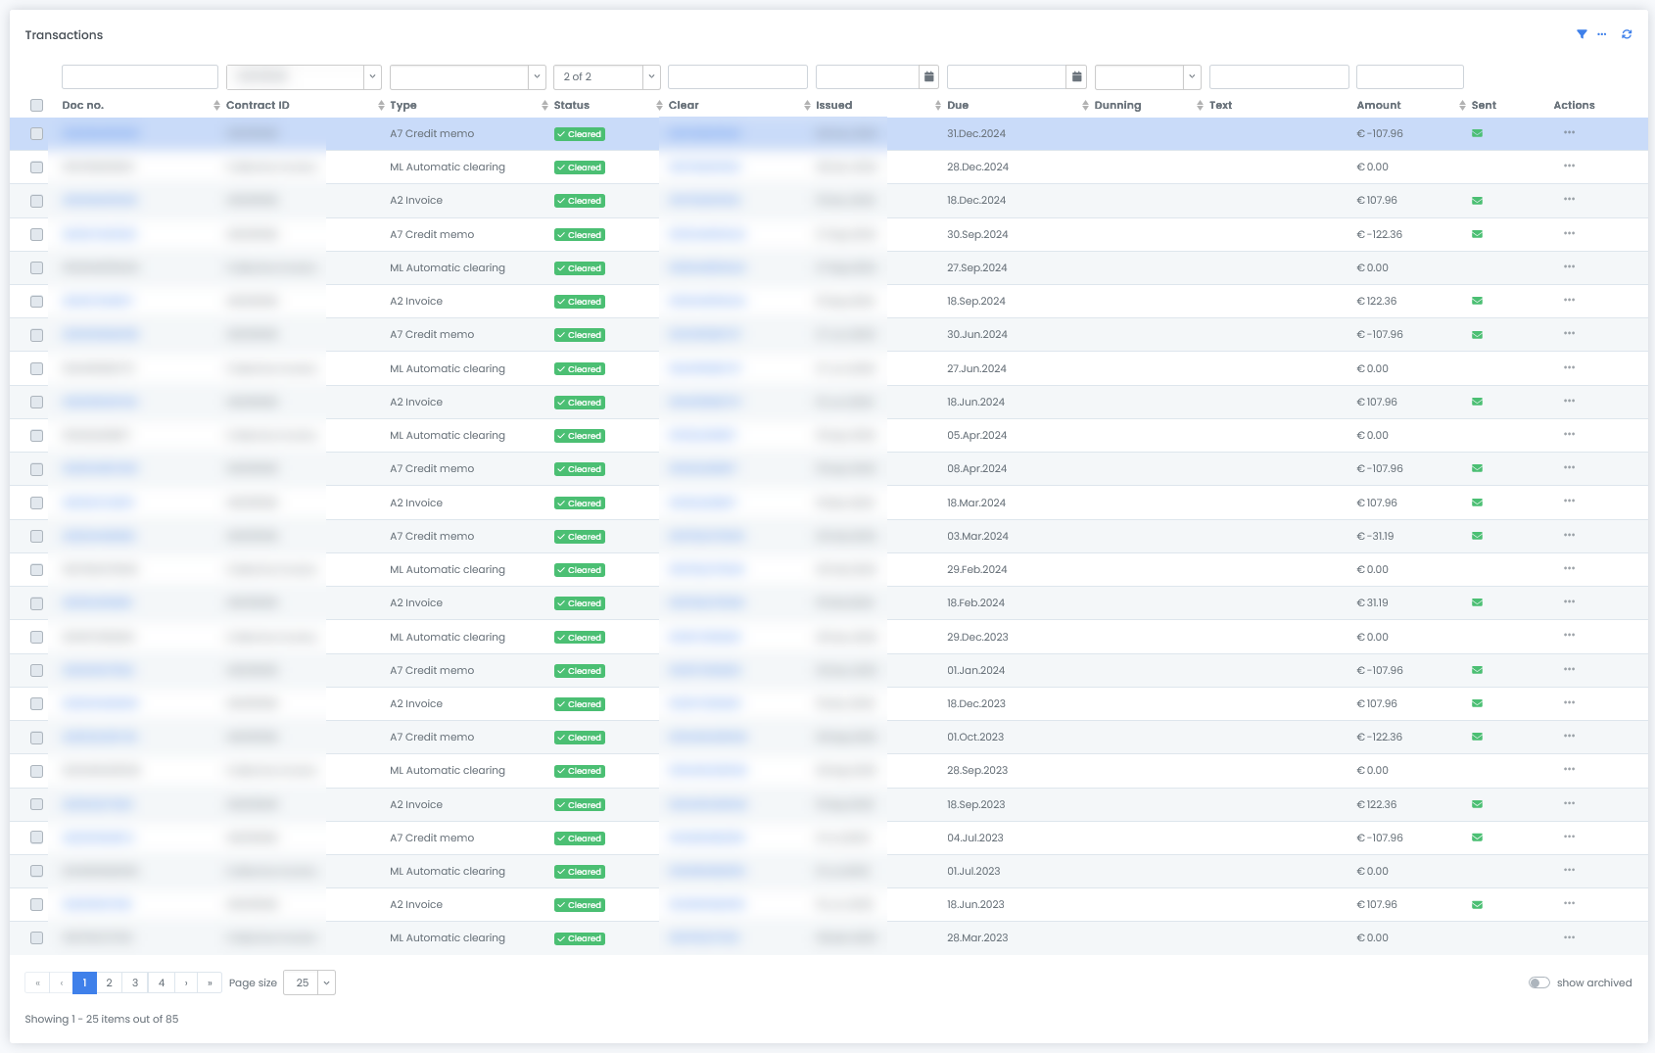Enable the show archived toggle
This screenshot has width=1655, height=1054.
[1538, 982]
